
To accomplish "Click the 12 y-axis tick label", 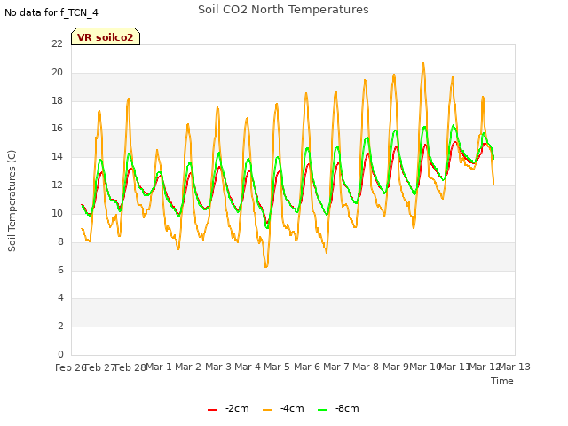I will click(x=57, y=185).
